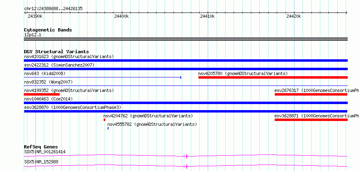Select nsv4555782 (gnomADStructuralVariants) label
Viewport: 359px width, 171px height.
tap(152, 124)
